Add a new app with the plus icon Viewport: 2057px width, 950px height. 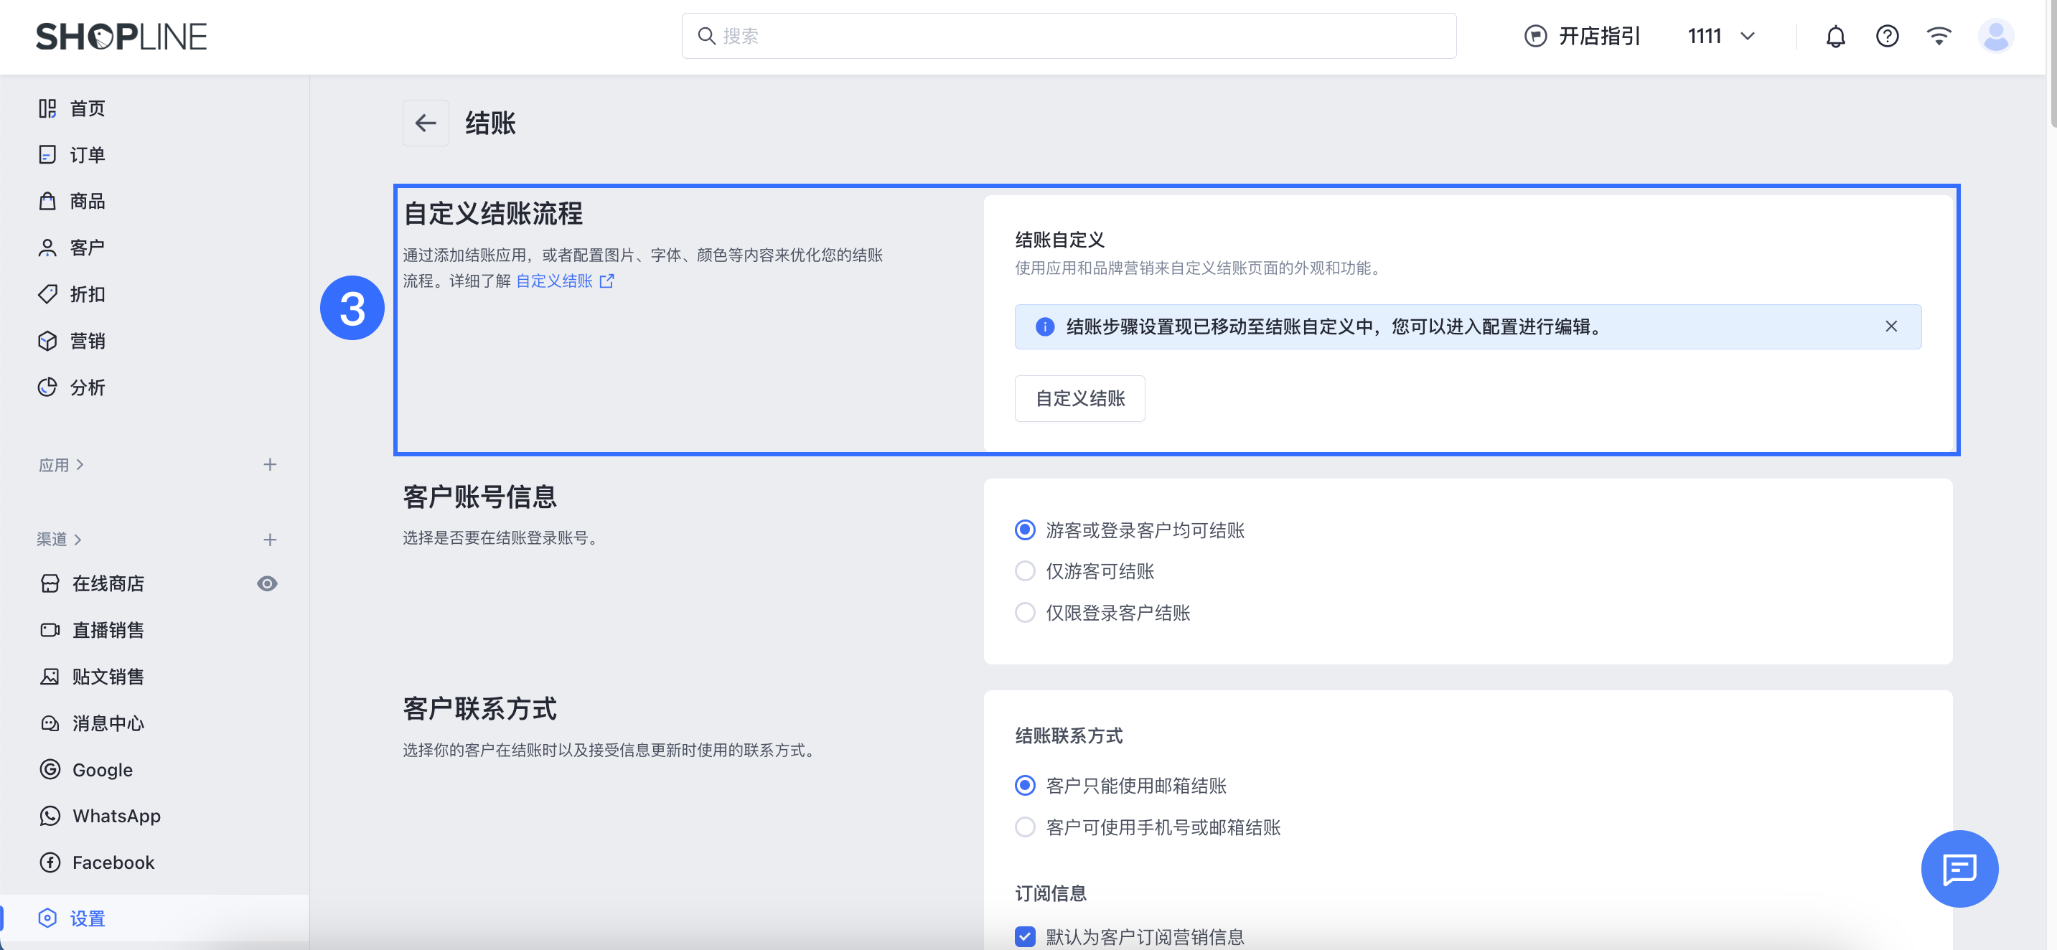(270, 465)
